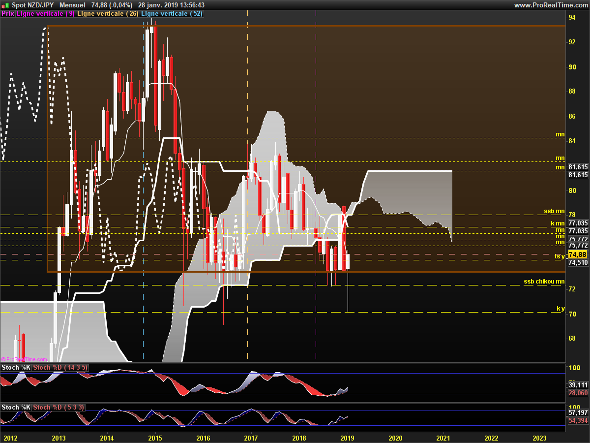Viewport: 590px width, 443px height.
Task: Click the 'ssb chikou mn' annotation
Action: pyautogui.click(x=544, y=282)
